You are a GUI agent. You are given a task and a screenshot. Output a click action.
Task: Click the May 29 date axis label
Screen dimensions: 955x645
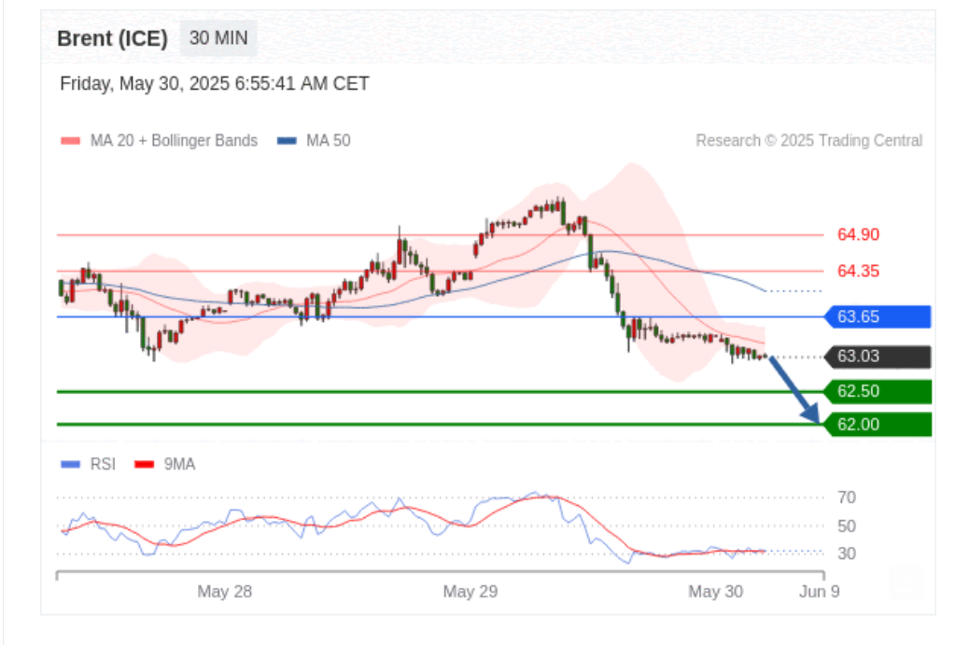[x=470, y=592]
